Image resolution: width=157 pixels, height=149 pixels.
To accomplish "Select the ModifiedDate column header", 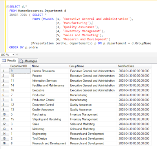I will (134, 66).
